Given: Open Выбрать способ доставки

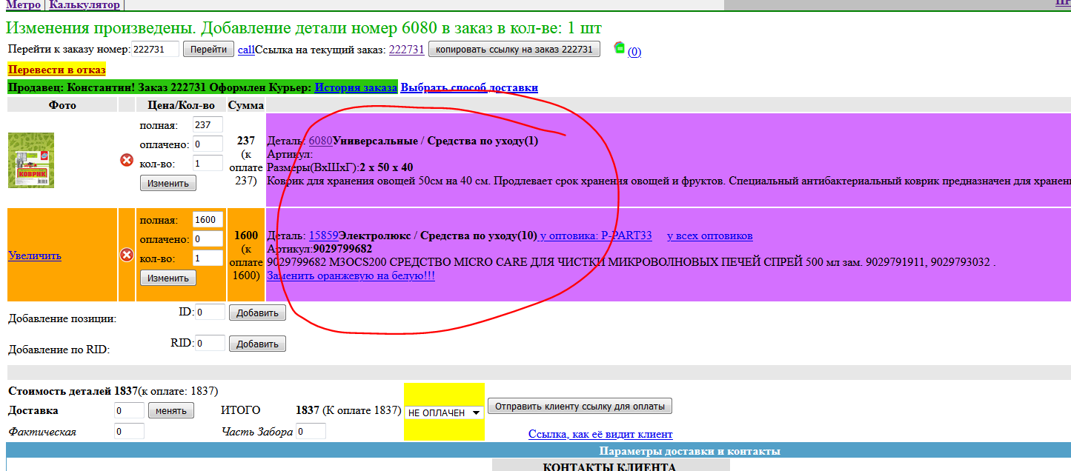Looking at the screenshot, I should pos(468,87).
